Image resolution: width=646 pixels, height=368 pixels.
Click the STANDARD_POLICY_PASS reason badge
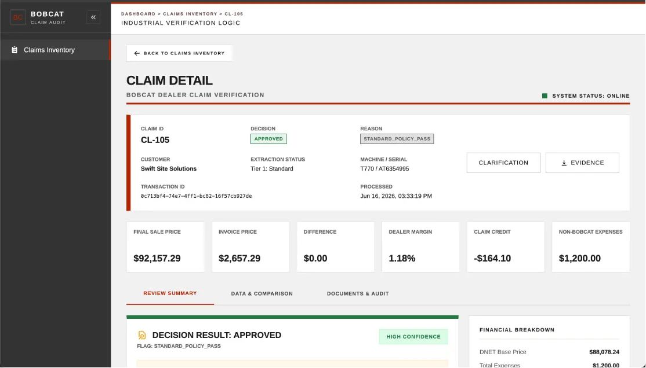point(397,139)
